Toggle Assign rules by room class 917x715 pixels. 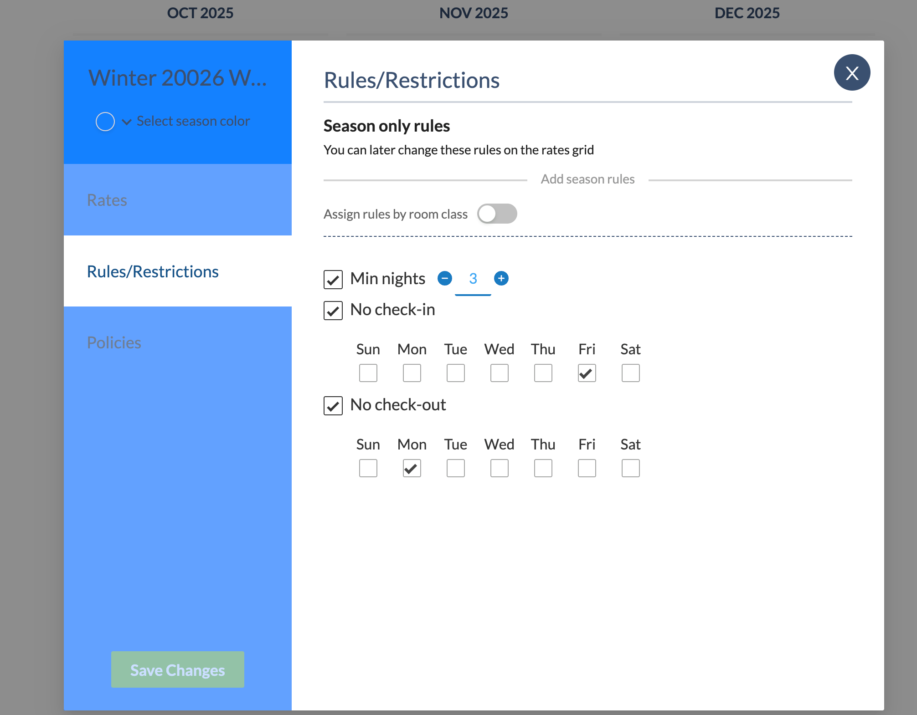click(497, 214)
